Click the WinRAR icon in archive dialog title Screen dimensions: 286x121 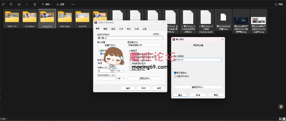[96, 23]
